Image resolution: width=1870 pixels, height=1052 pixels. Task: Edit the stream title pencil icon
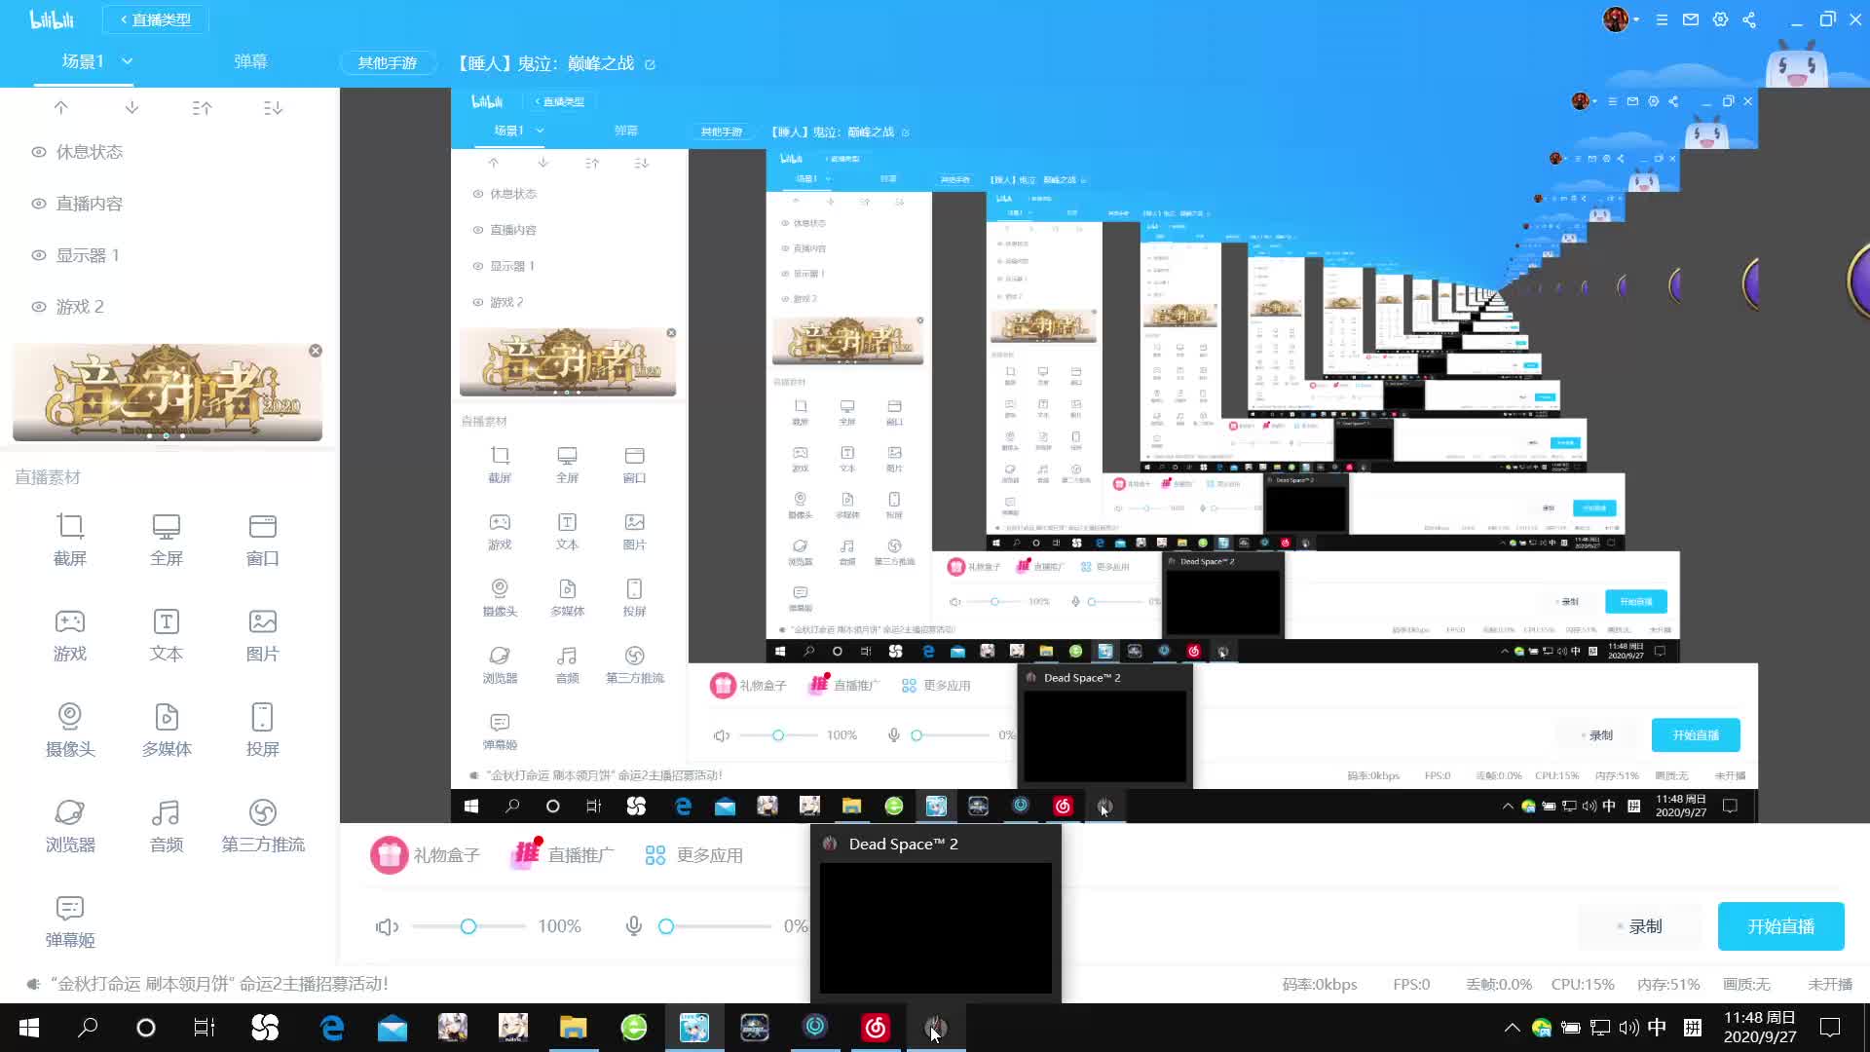(650, 64)
